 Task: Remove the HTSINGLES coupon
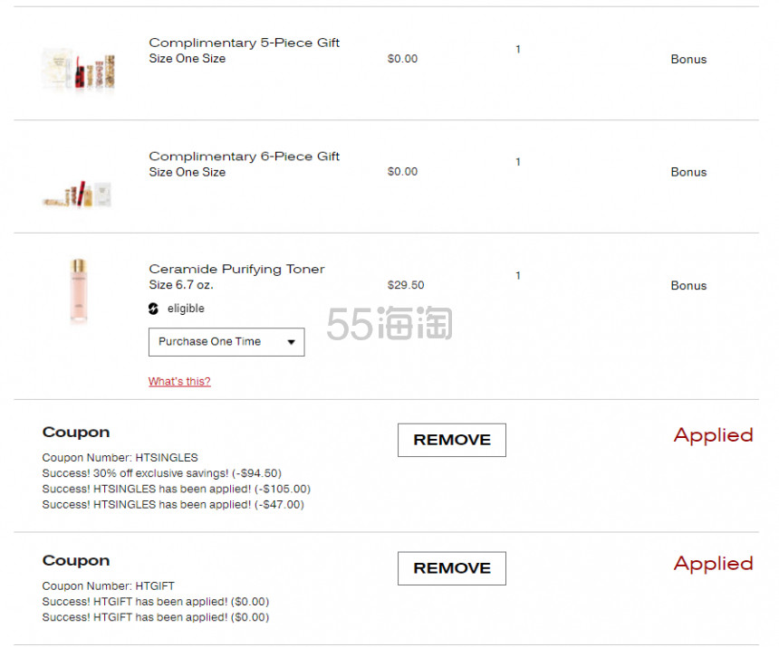[452, 440]
